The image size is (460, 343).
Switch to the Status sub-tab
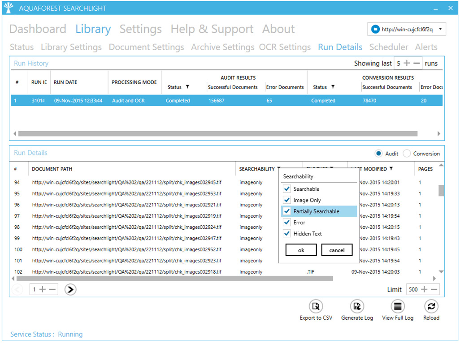coord(22,47)
